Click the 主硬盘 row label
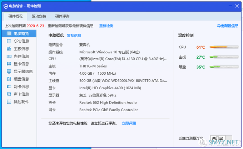 (x=54, y=81)
